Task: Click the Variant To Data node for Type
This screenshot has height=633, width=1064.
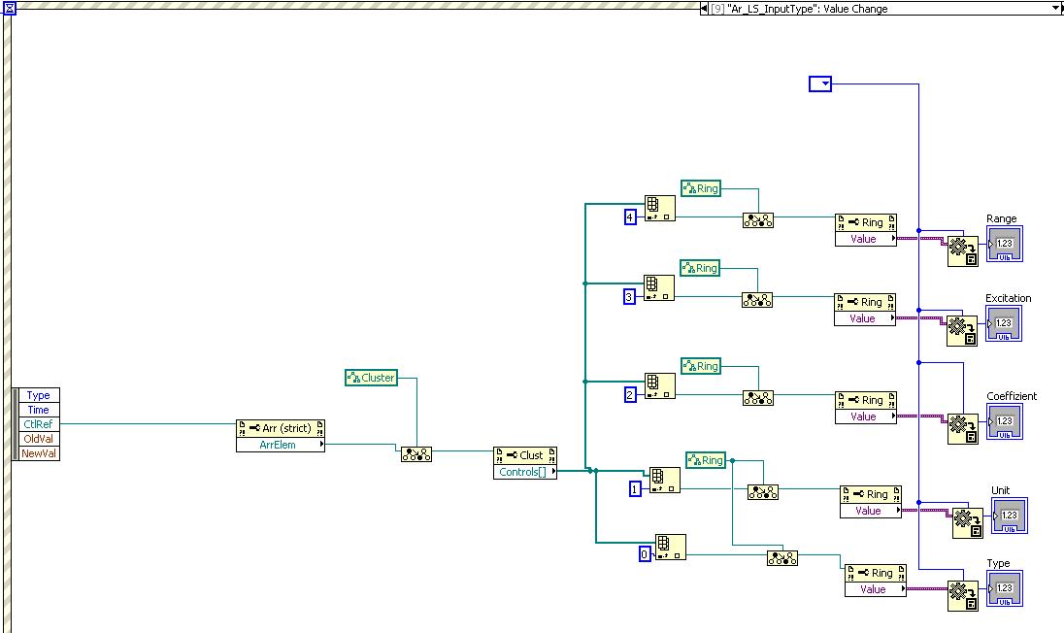Action: coord(963,596)
